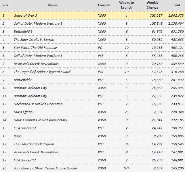Open Tom Clancy's Ghost Recon: Future Soldier
This screenshot has width=185, height=172.
point(45,168)
